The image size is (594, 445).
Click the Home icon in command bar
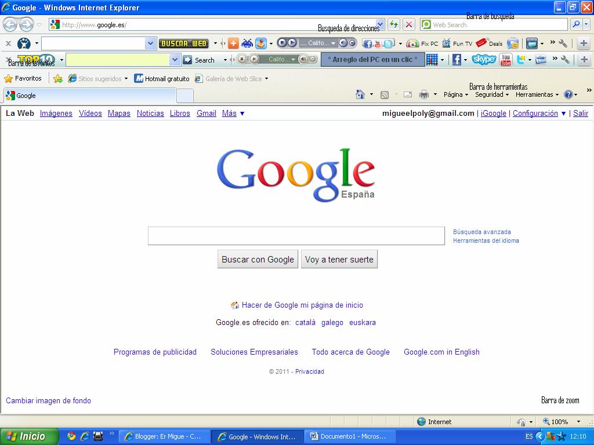(x=360, y=94)
